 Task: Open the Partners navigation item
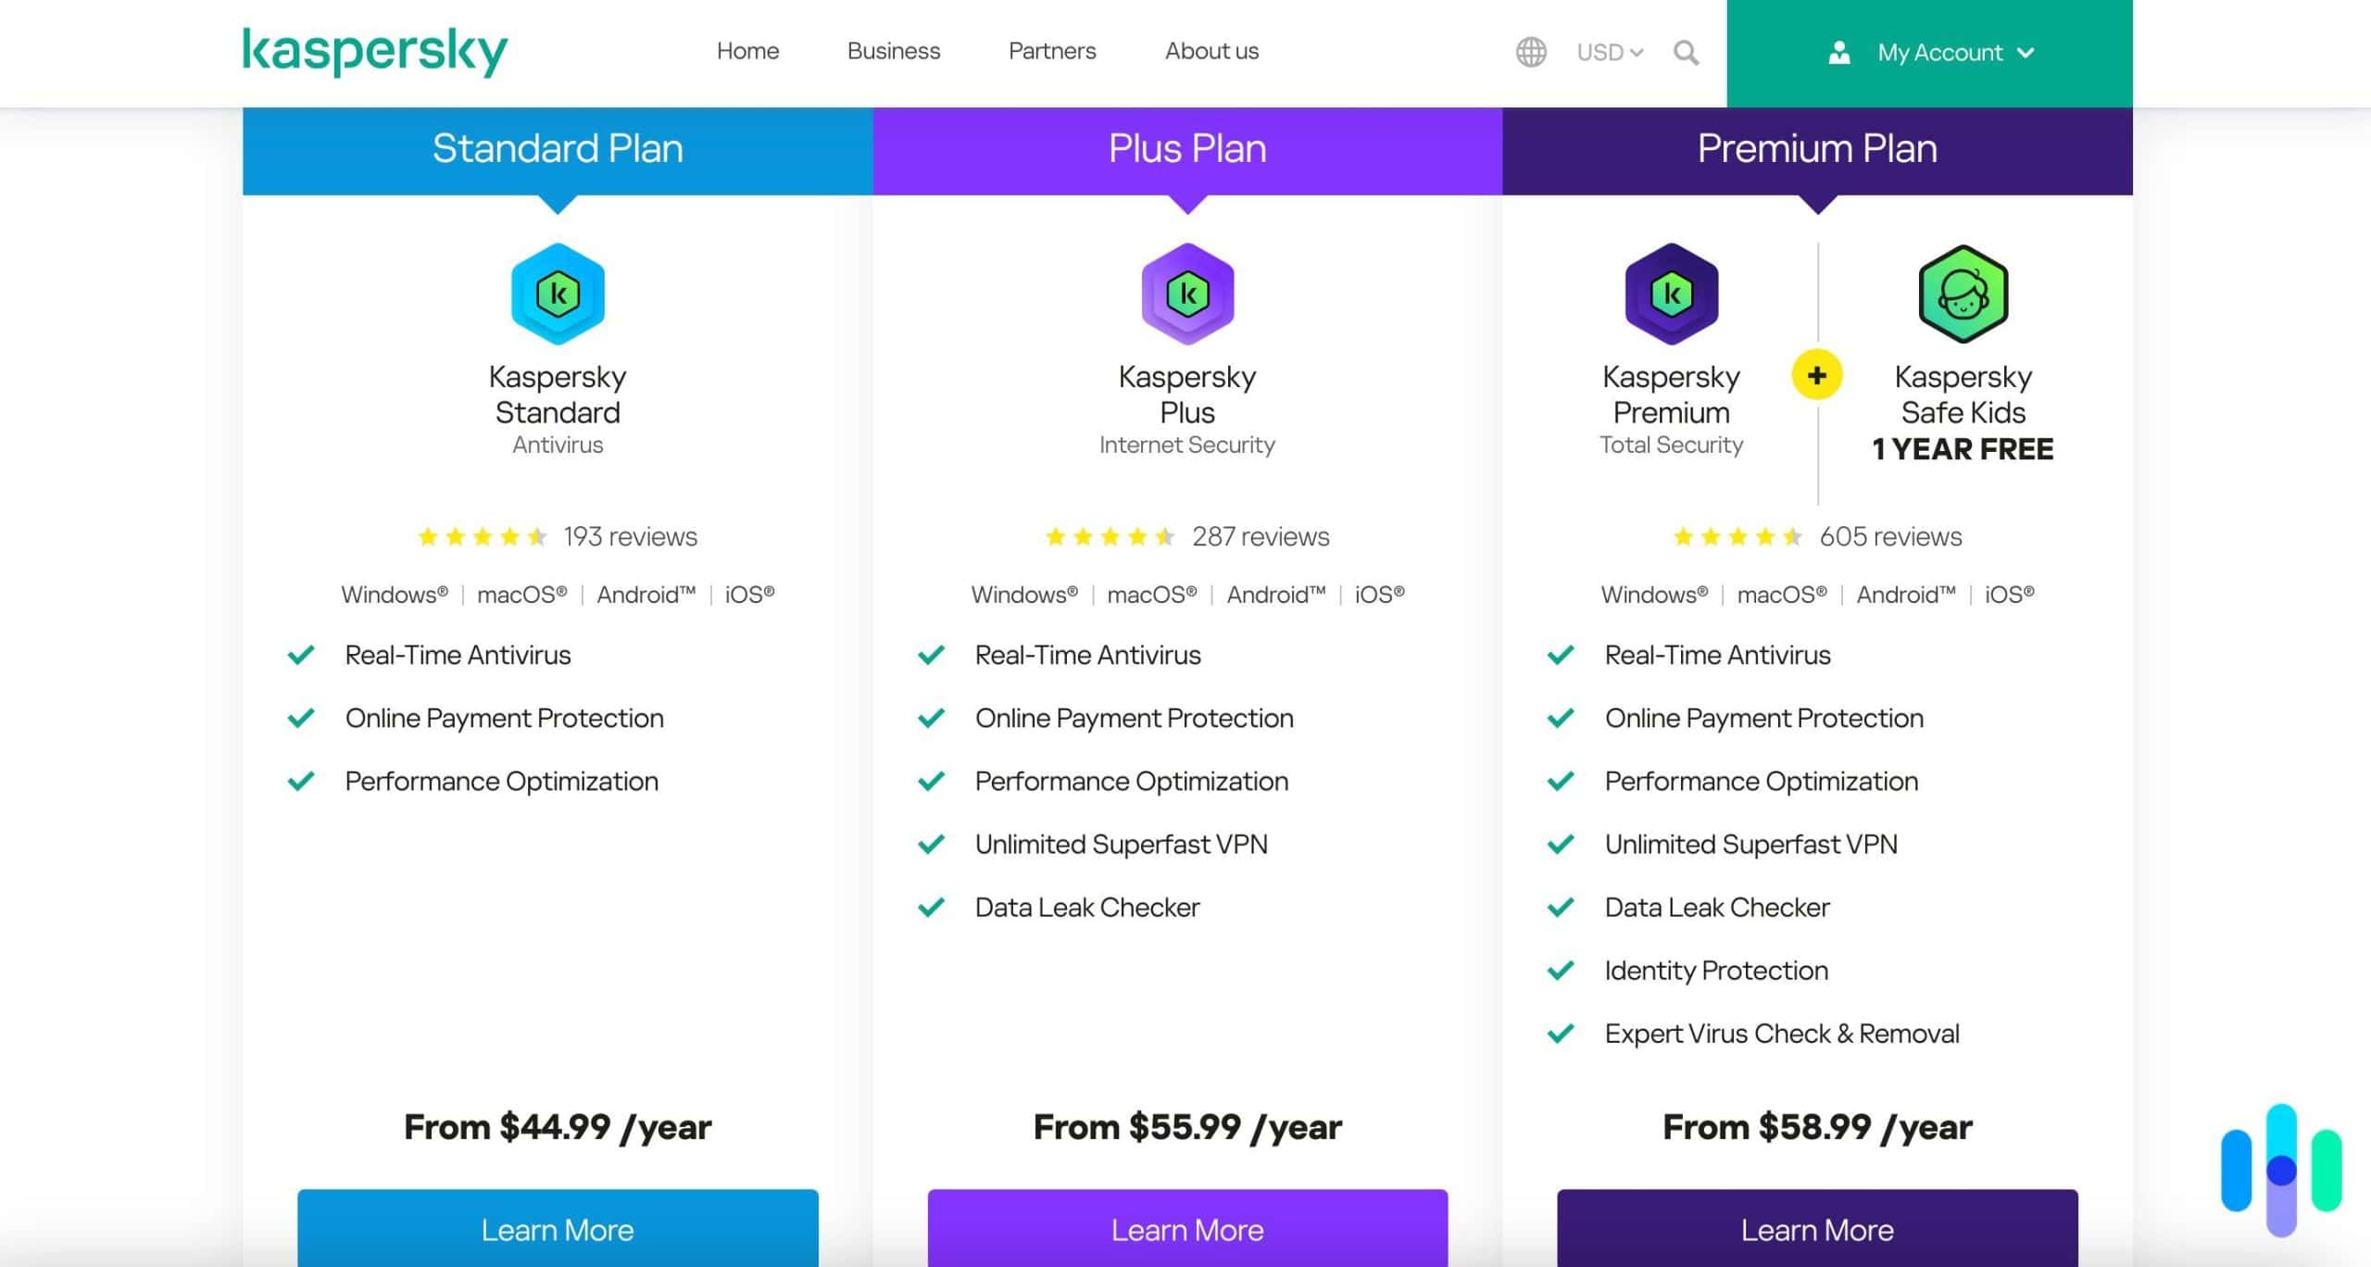coord(1052,51)
